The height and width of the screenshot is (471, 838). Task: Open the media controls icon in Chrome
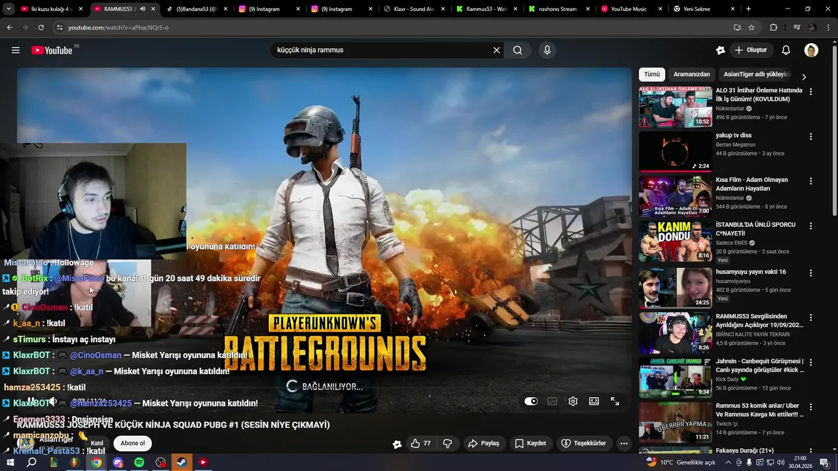click(x=797, y=27)
